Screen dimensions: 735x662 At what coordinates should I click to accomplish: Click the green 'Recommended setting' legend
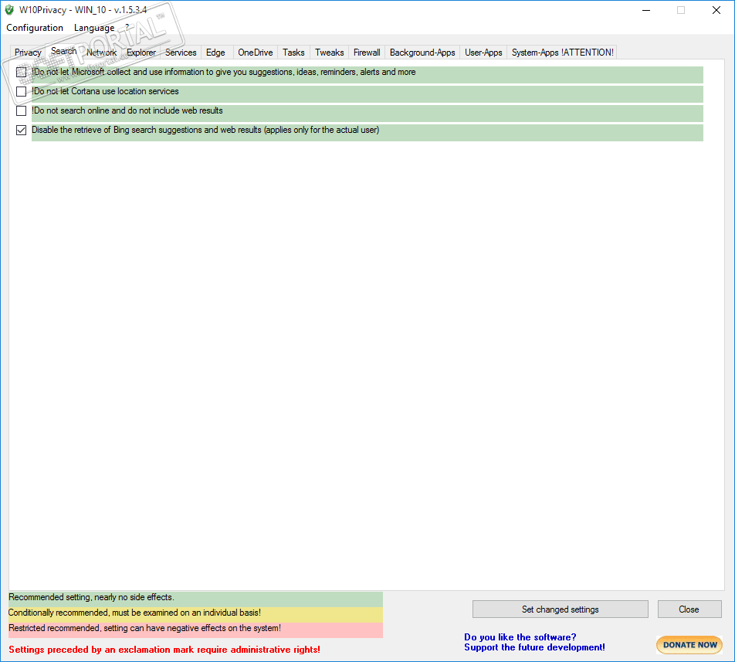coord(195,599)
